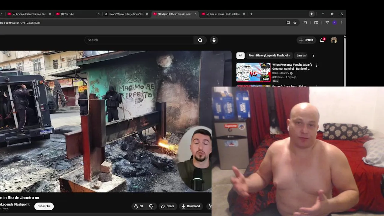Close the Rise of China tab

244,14
